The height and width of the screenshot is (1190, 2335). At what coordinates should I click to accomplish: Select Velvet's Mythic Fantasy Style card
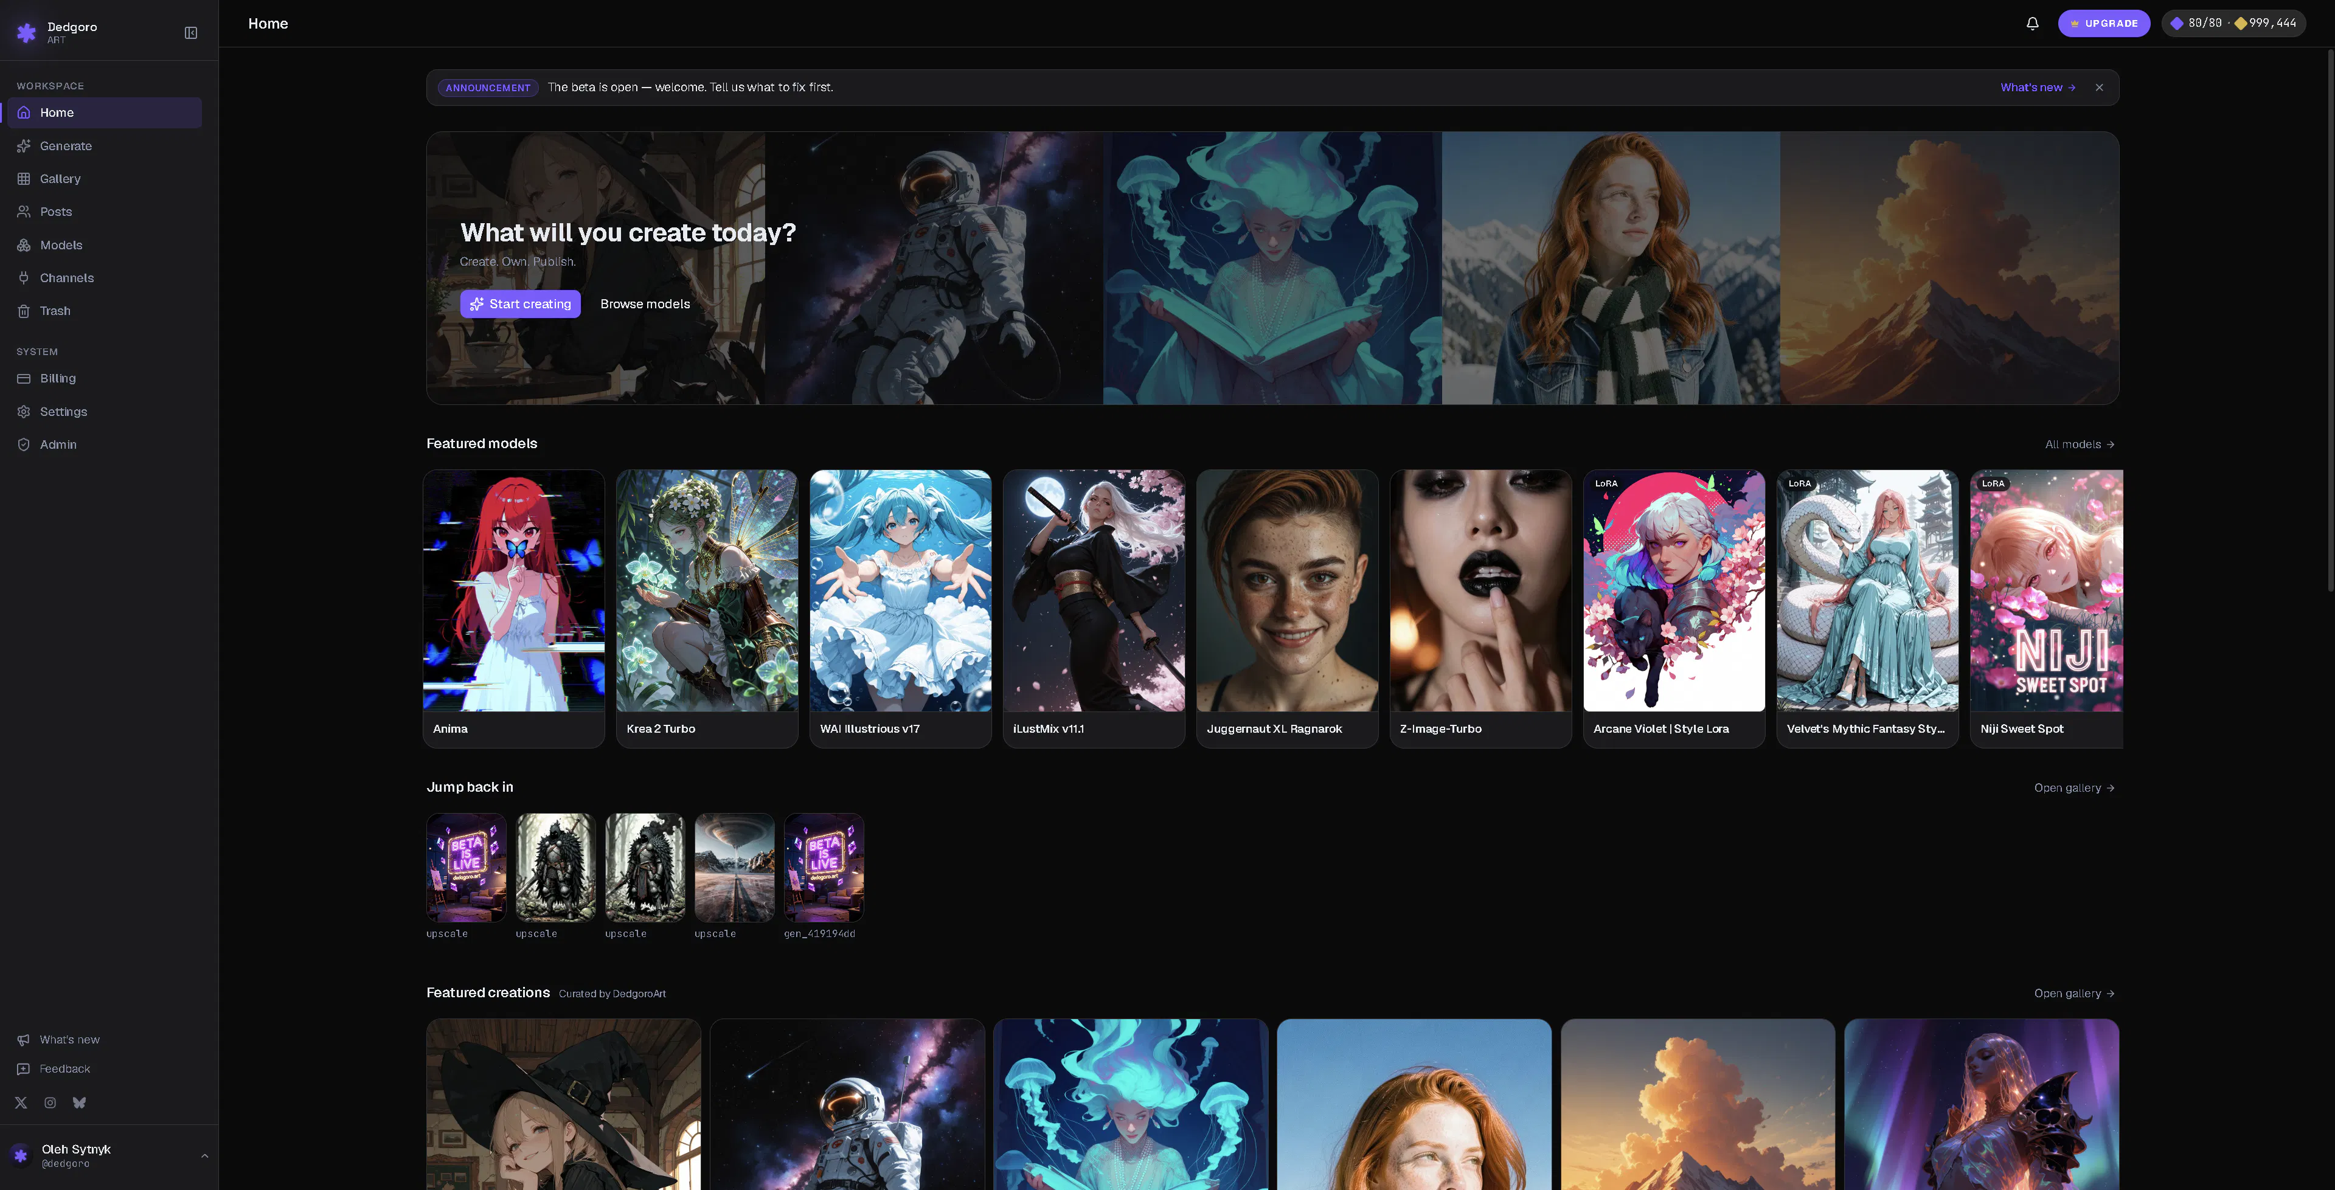click(x=1867, y=608)
